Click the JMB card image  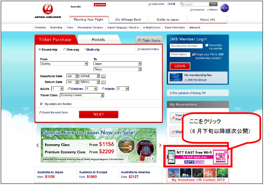[176, 77]
